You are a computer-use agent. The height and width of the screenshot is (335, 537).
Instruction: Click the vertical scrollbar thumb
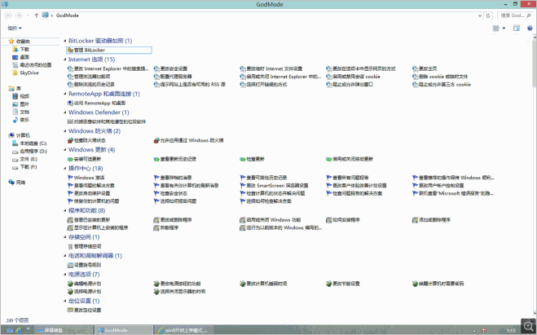(535, 62)
